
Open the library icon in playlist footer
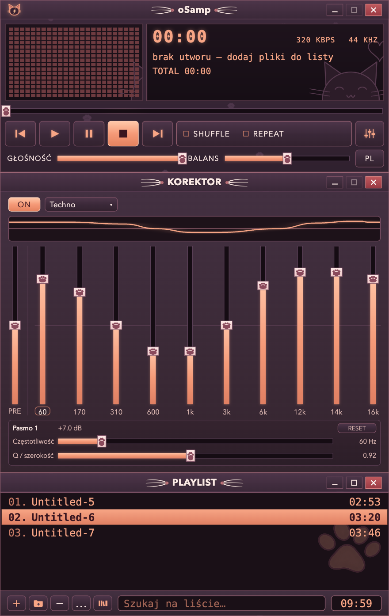tap(103, 603)
